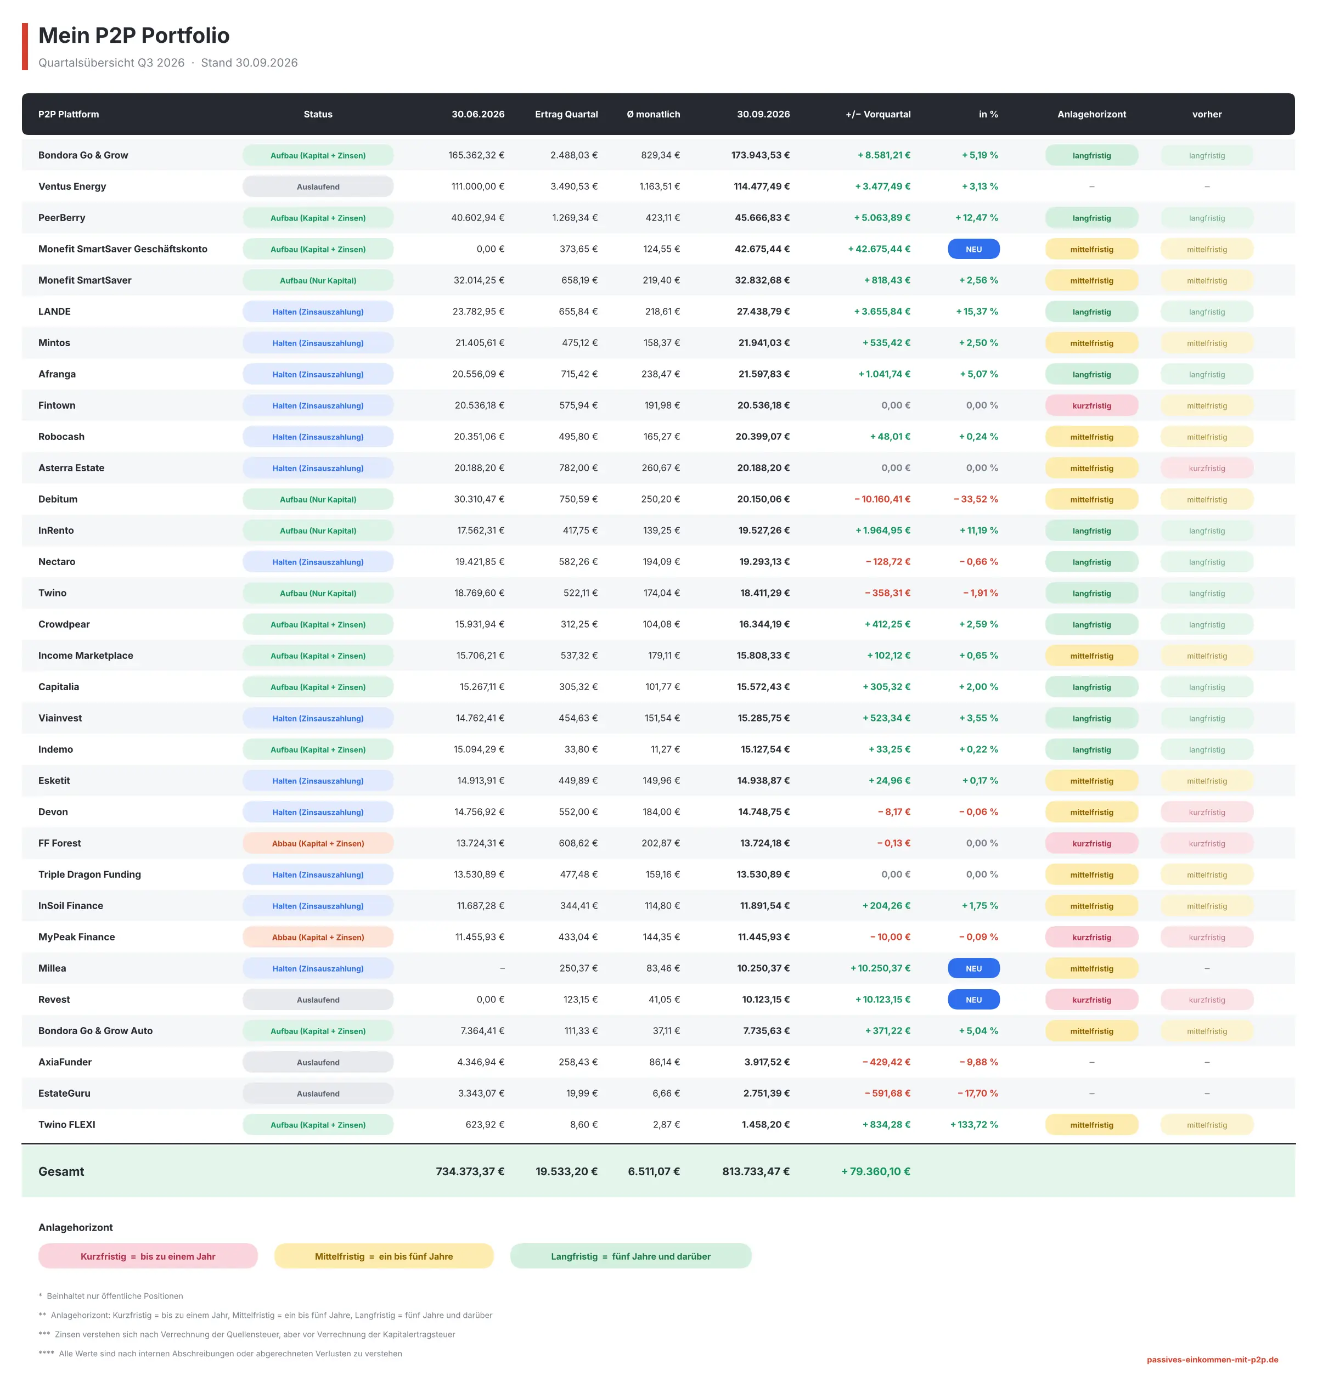Click the 'vorher' column header
The height and width of the screenshot is (1376, 1317).
(x=1207, y=115)
